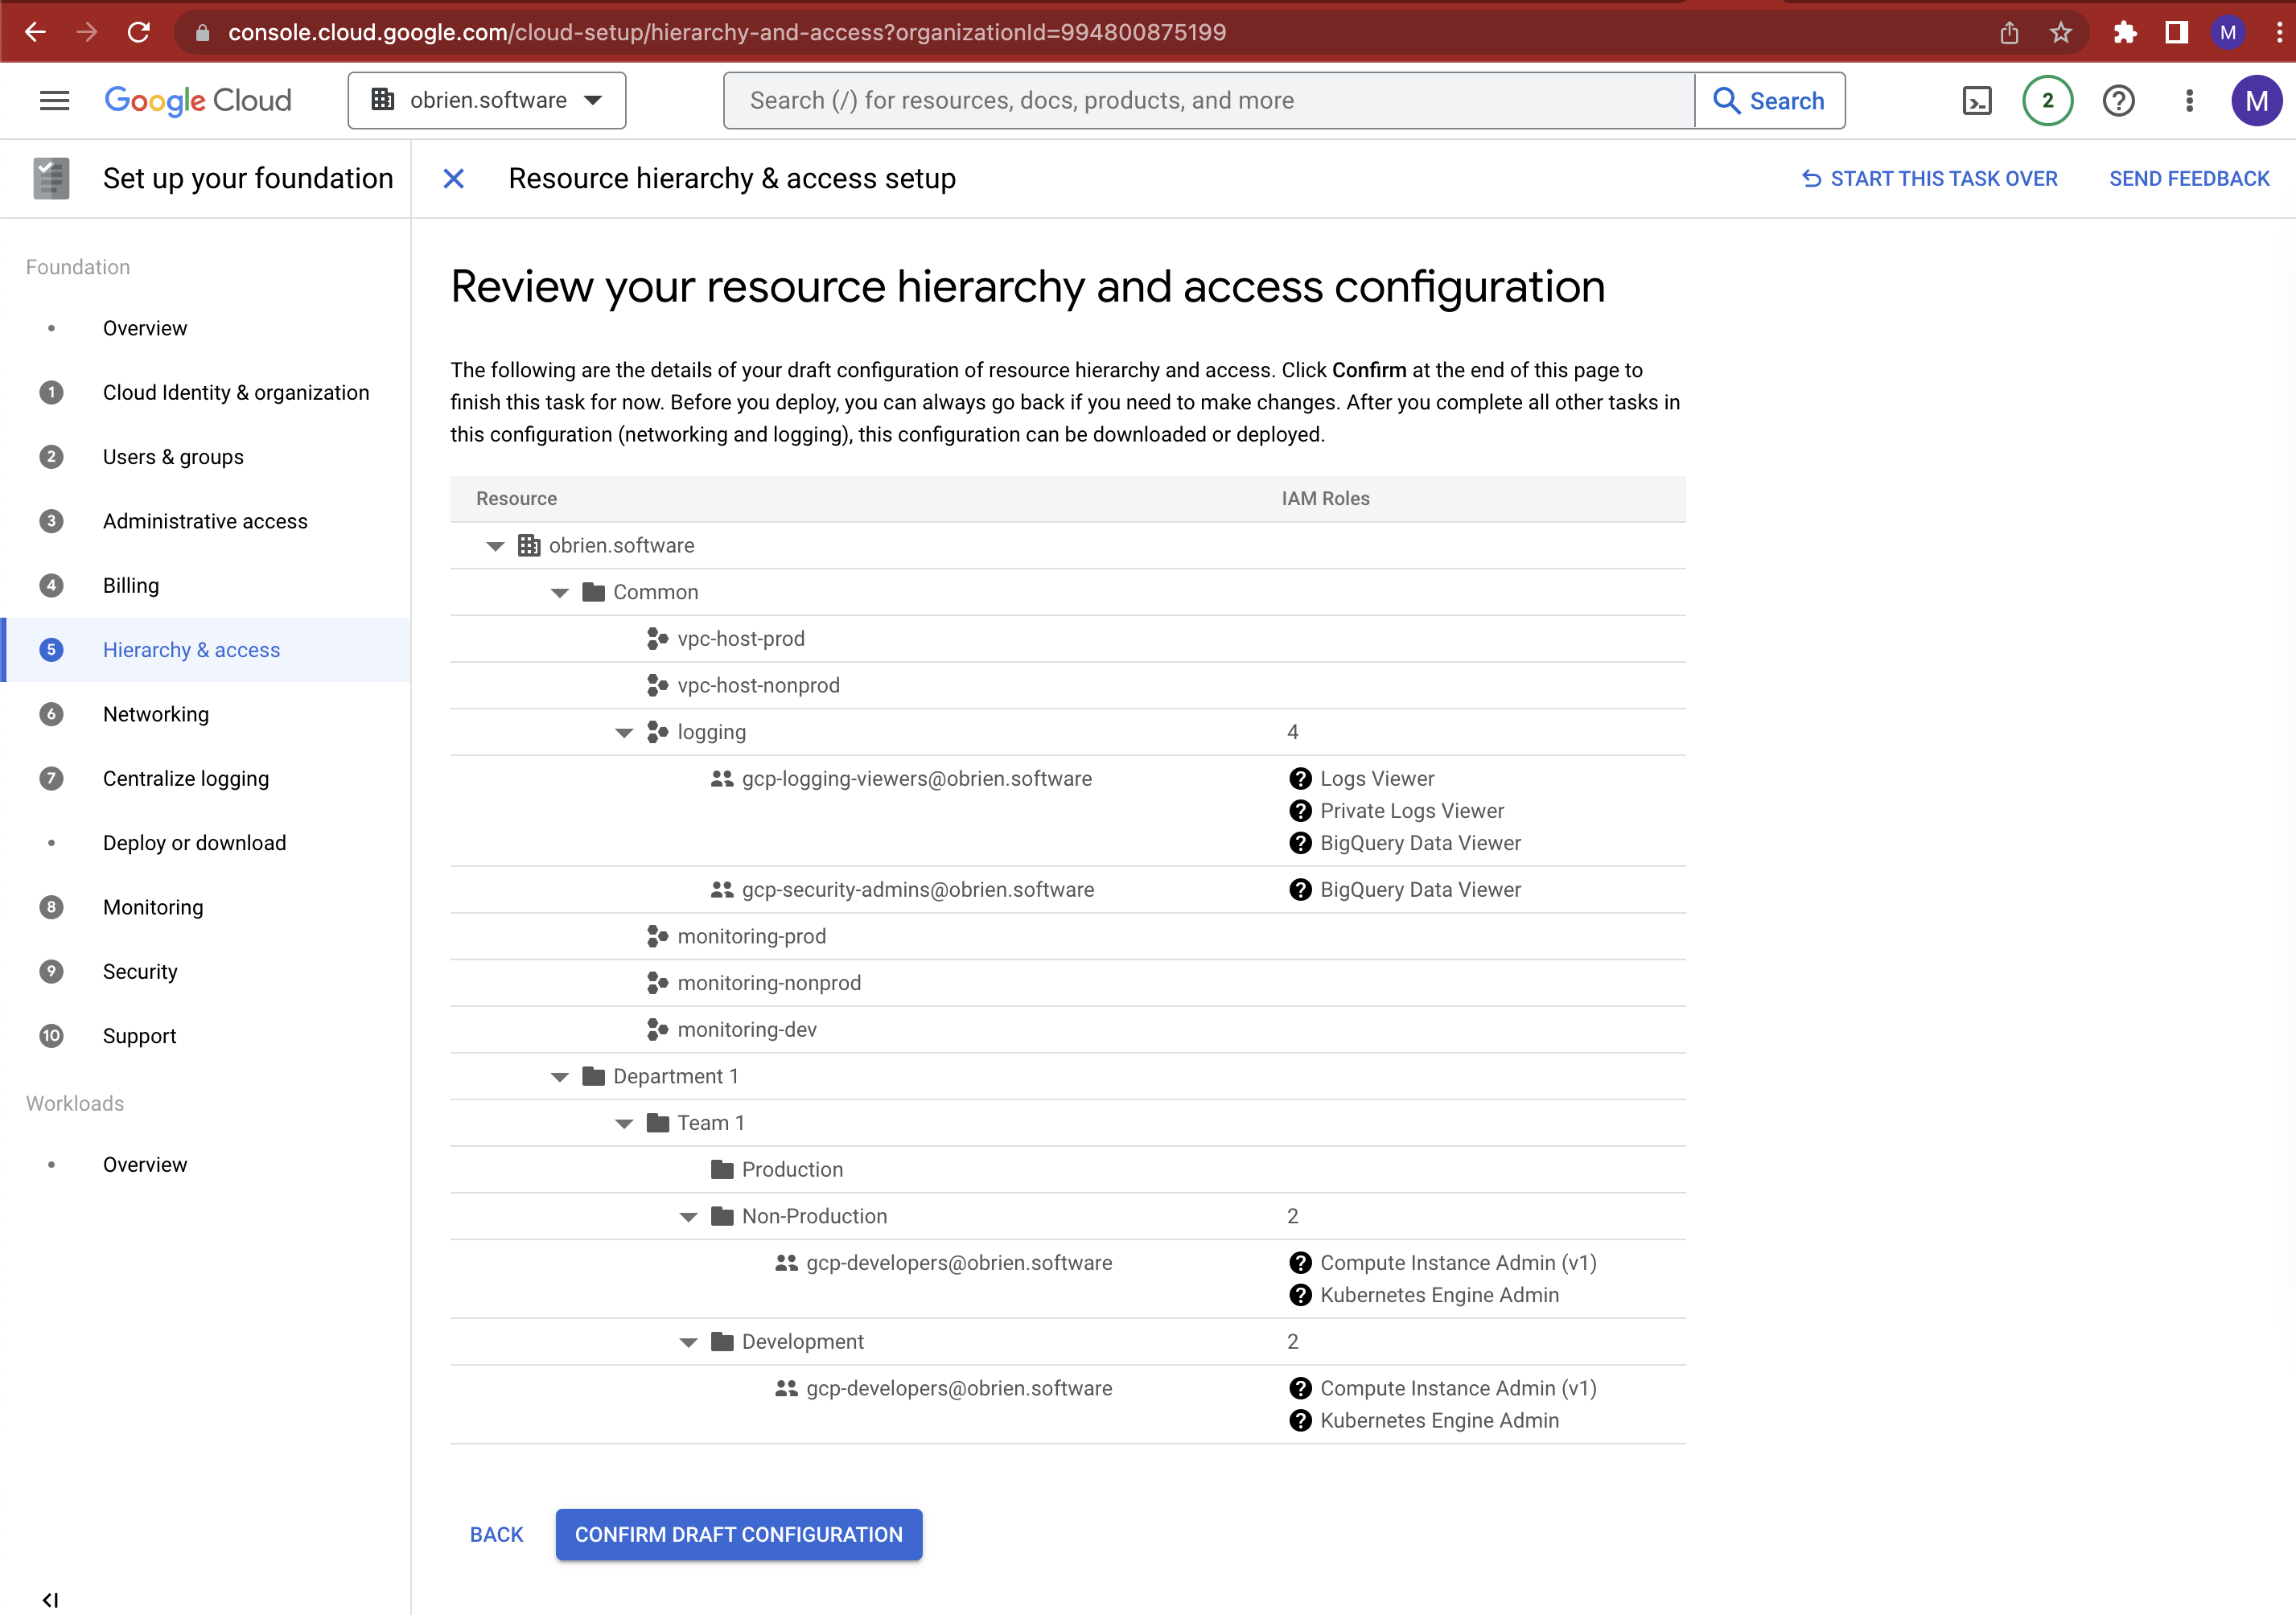This screenshot has width=2296, height=1615.
Task: Click SEND FEEDBACK
Action: point(2189,178)
